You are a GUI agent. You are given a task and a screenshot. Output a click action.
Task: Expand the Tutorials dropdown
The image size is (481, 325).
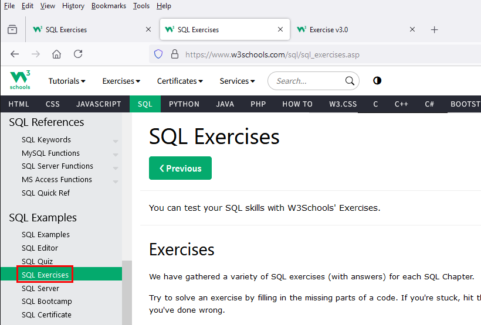(x=66, y=81)
